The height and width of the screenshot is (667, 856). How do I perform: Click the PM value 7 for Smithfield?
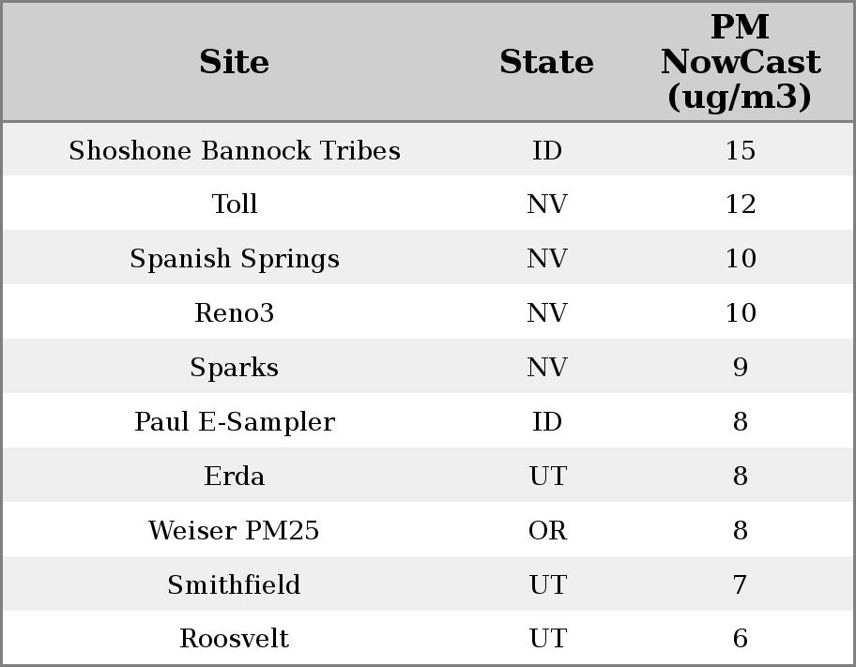[740, 585]
